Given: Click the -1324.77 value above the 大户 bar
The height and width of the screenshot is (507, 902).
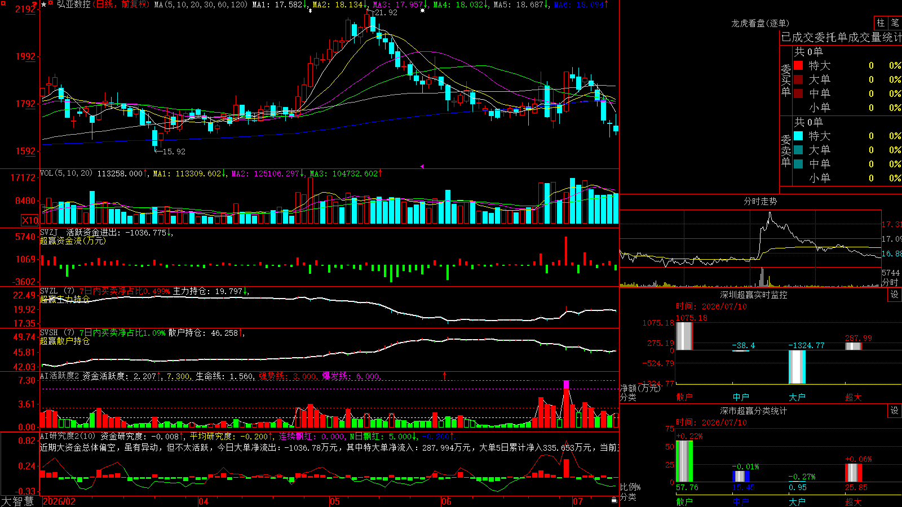Looking at the screenshot, I should (806, 345).
